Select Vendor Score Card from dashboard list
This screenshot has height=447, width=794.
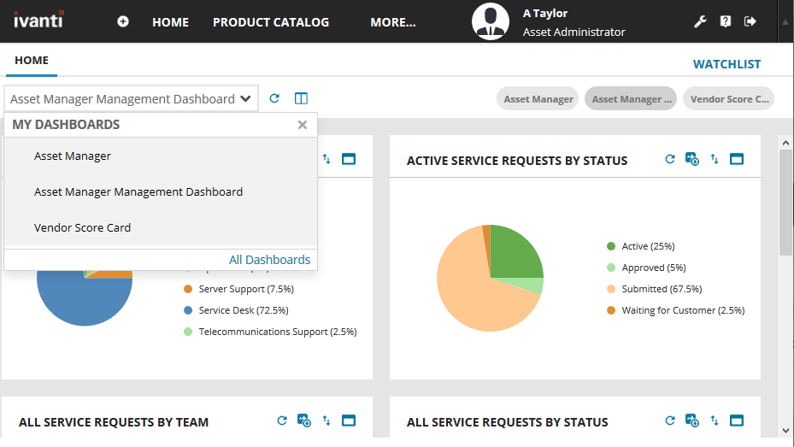pyautogui.click(x=82, y=228)
